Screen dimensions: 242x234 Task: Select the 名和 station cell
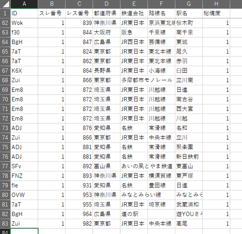[189, 128]
